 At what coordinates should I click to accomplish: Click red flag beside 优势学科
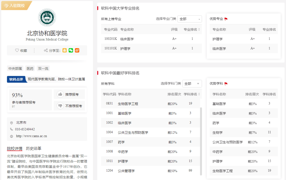point(226,84)
